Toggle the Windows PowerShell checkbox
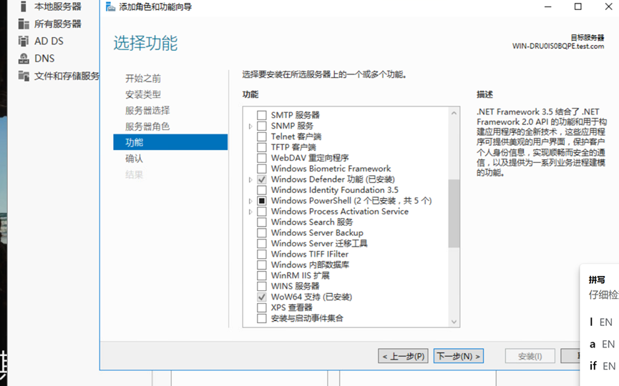 click(x=261, y=201)
